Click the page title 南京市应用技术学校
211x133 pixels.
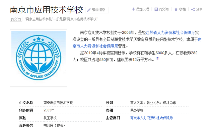coord(47,10)
